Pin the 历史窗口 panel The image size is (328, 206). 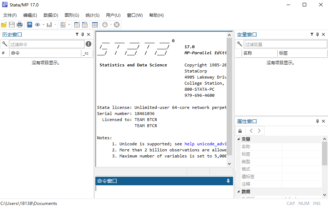pyautogui.click(x=83, y=34)
